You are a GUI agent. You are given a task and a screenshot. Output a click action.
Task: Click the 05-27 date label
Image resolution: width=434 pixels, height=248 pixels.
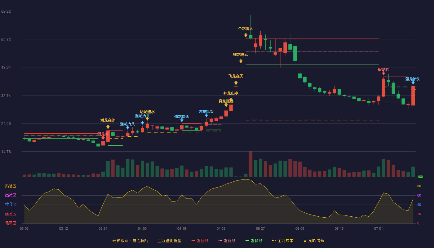coord(260,228)
